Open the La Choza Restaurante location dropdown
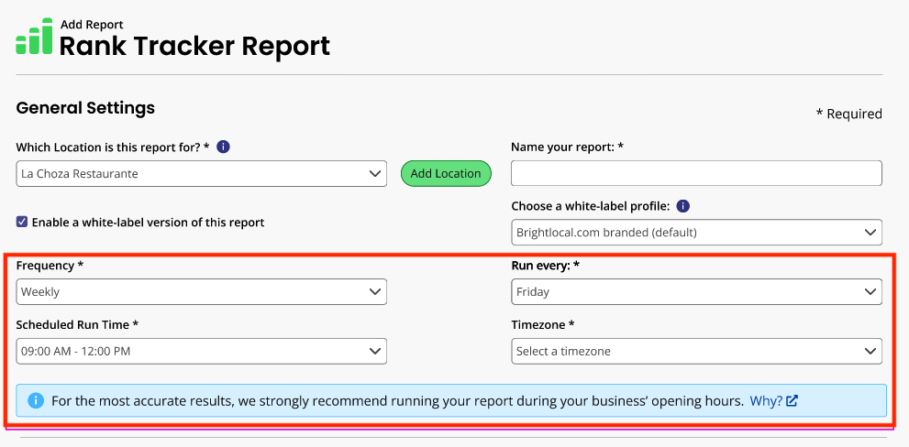This screenshot has height=447, width=909. 201,173
